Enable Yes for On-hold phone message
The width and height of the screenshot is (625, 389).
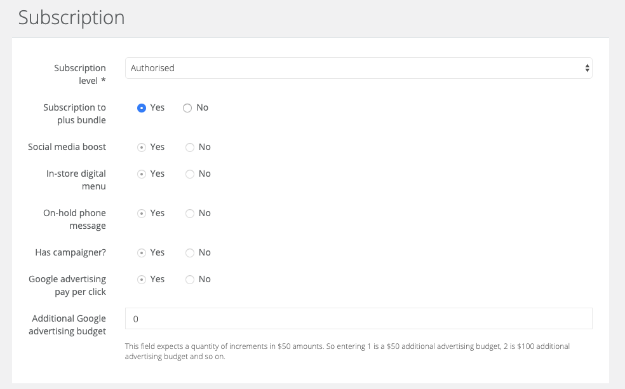coord(142,214)
